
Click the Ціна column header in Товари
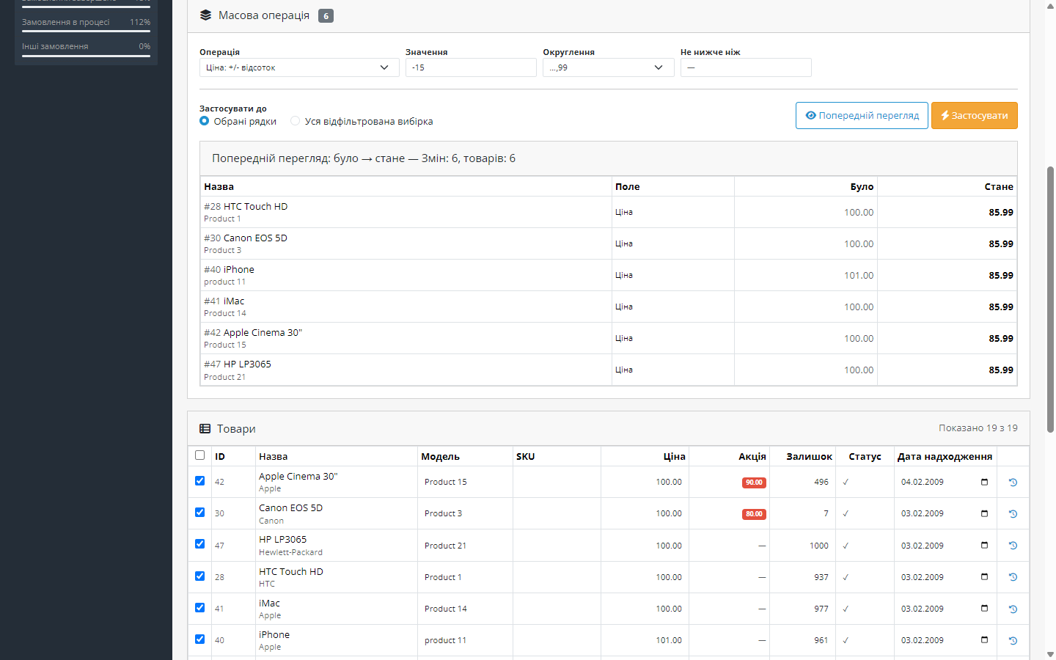(675, 456)
